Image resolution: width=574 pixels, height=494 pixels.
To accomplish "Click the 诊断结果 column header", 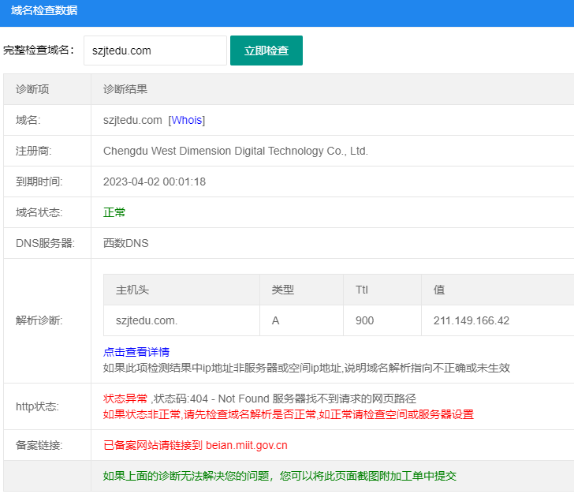I will coord(125,89).
